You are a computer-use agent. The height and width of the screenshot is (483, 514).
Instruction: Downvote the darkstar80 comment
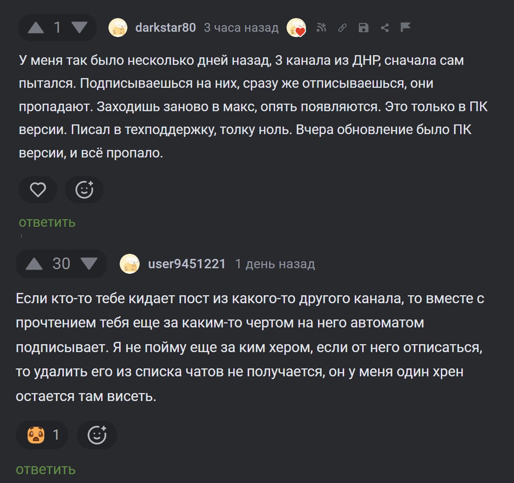79,28
